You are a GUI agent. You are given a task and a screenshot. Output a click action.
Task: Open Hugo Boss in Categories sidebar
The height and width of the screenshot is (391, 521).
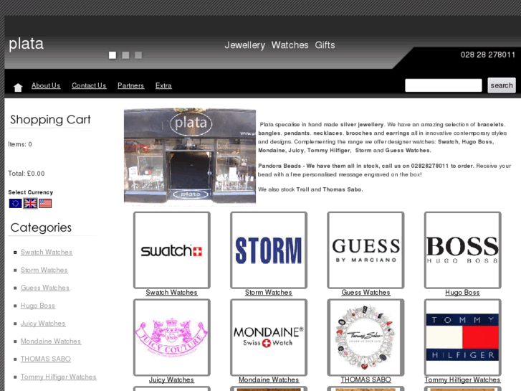point(38,306)
